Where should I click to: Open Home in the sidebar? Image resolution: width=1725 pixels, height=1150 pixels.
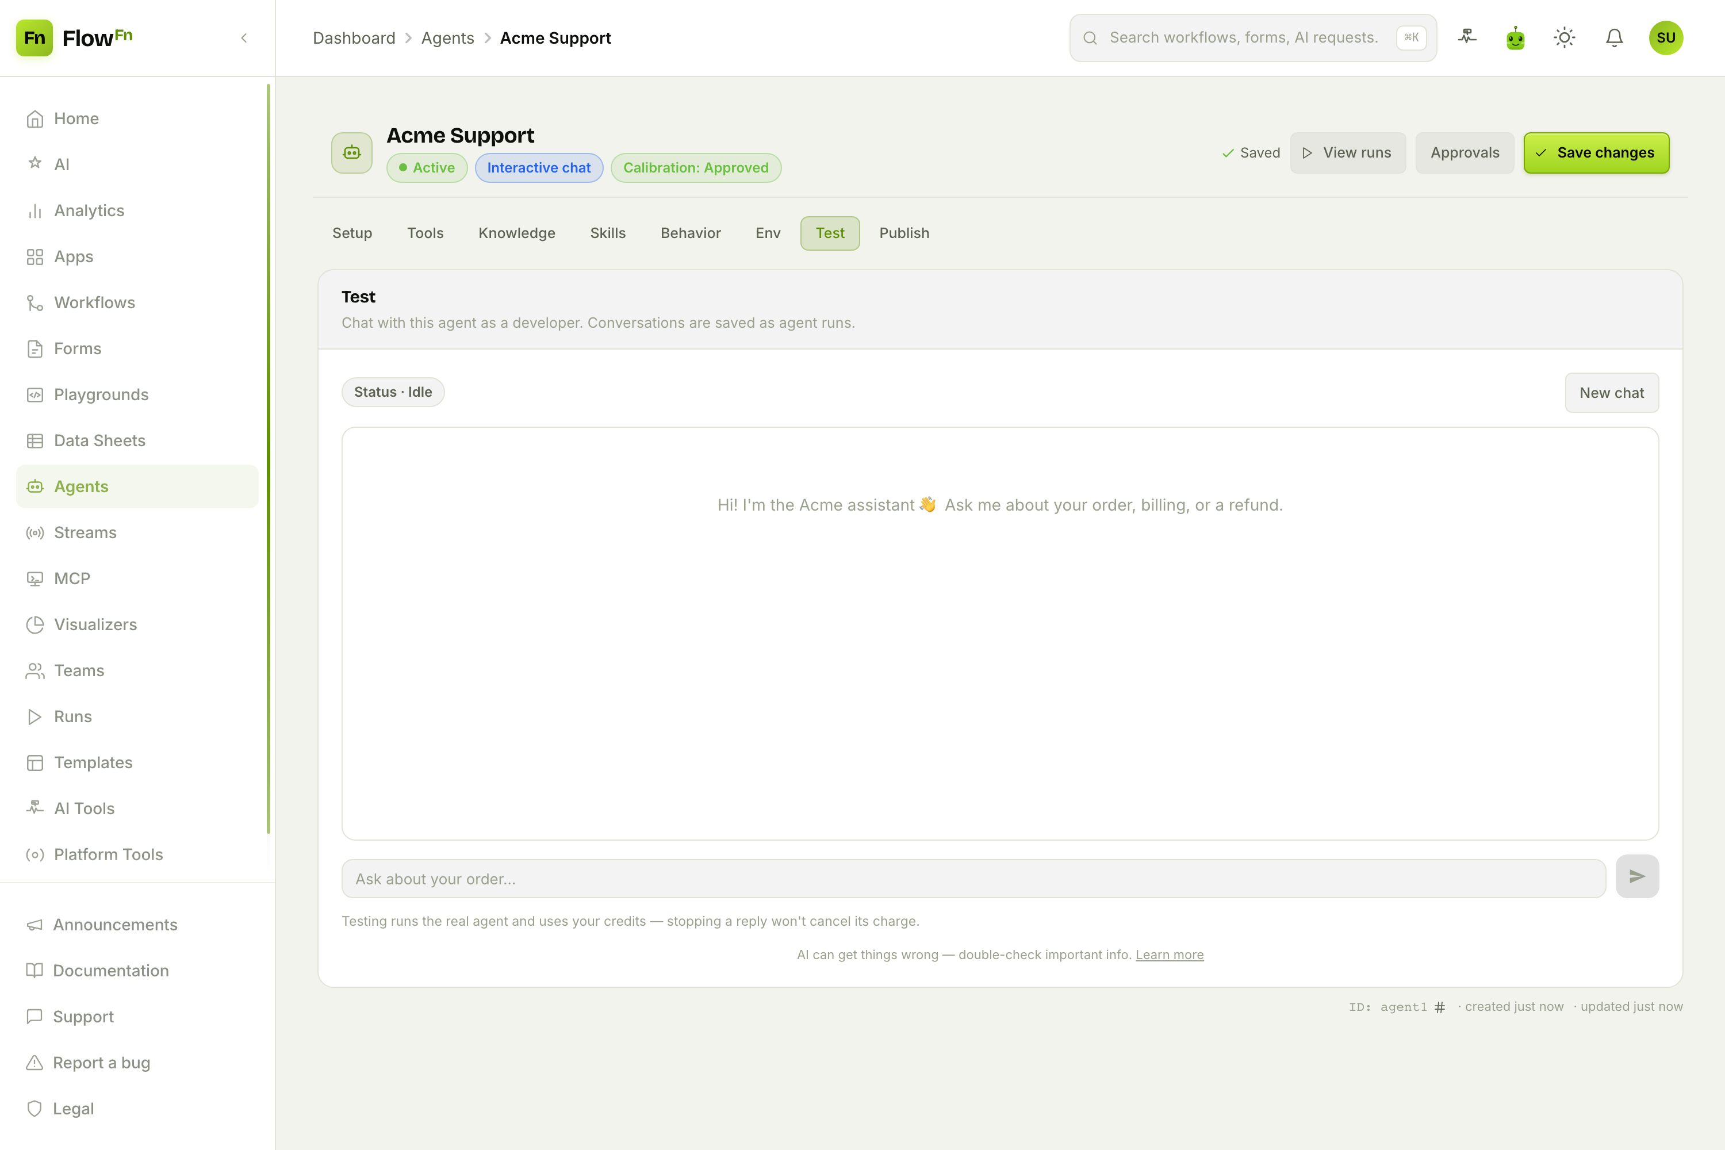(x=137, y=118)
